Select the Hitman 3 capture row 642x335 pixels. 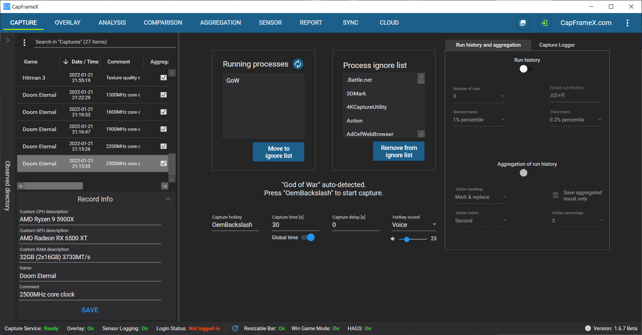(93, 78)
